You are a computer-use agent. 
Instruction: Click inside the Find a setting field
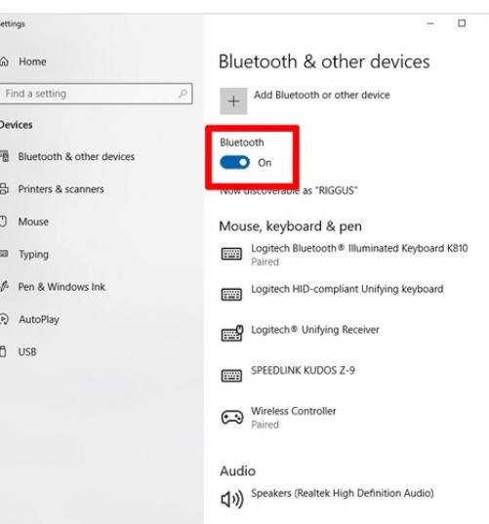click(x=96, y=94)
